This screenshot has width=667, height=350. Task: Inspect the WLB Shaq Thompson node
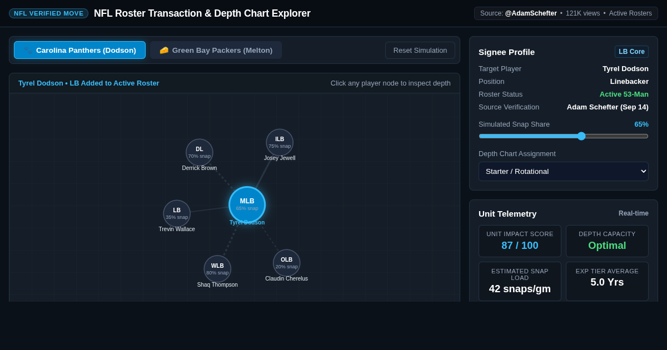217,269
